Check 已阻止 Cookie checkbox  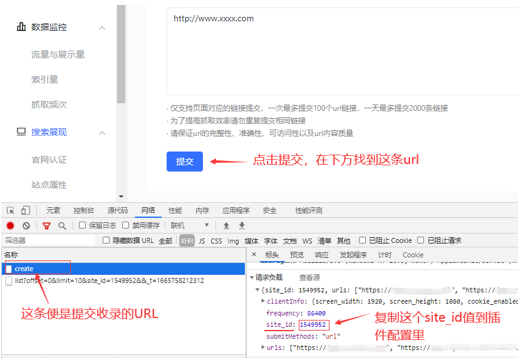tap(362, 240)
